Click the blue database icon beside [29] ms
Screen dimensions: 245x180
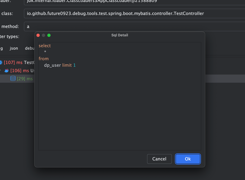tap(13, 79)
